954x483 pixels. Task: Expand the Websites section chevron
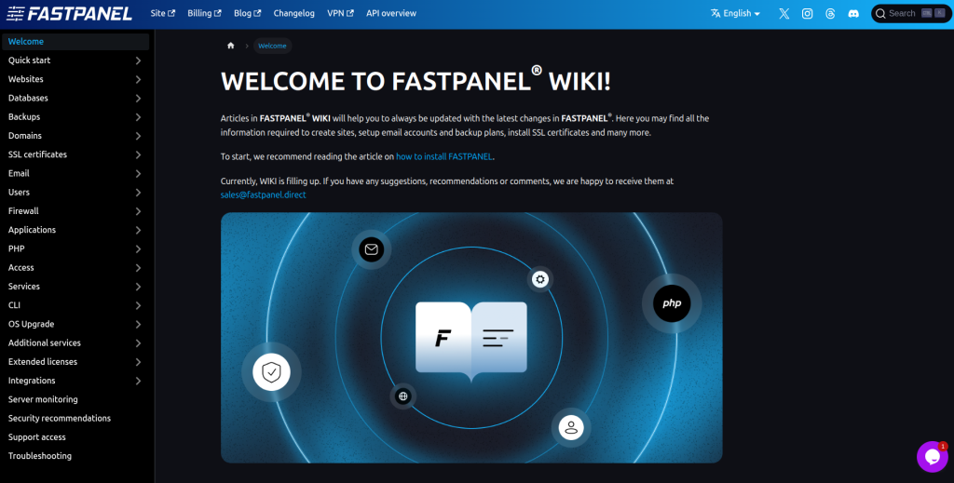click(138, 80)
